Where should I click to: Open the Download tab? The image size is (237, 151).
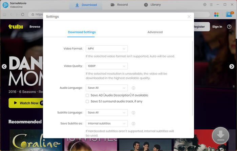(86, 5)
